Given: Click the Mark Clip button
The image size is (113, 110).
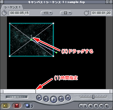Looking at the screenshot, I should tap(101, 106).
